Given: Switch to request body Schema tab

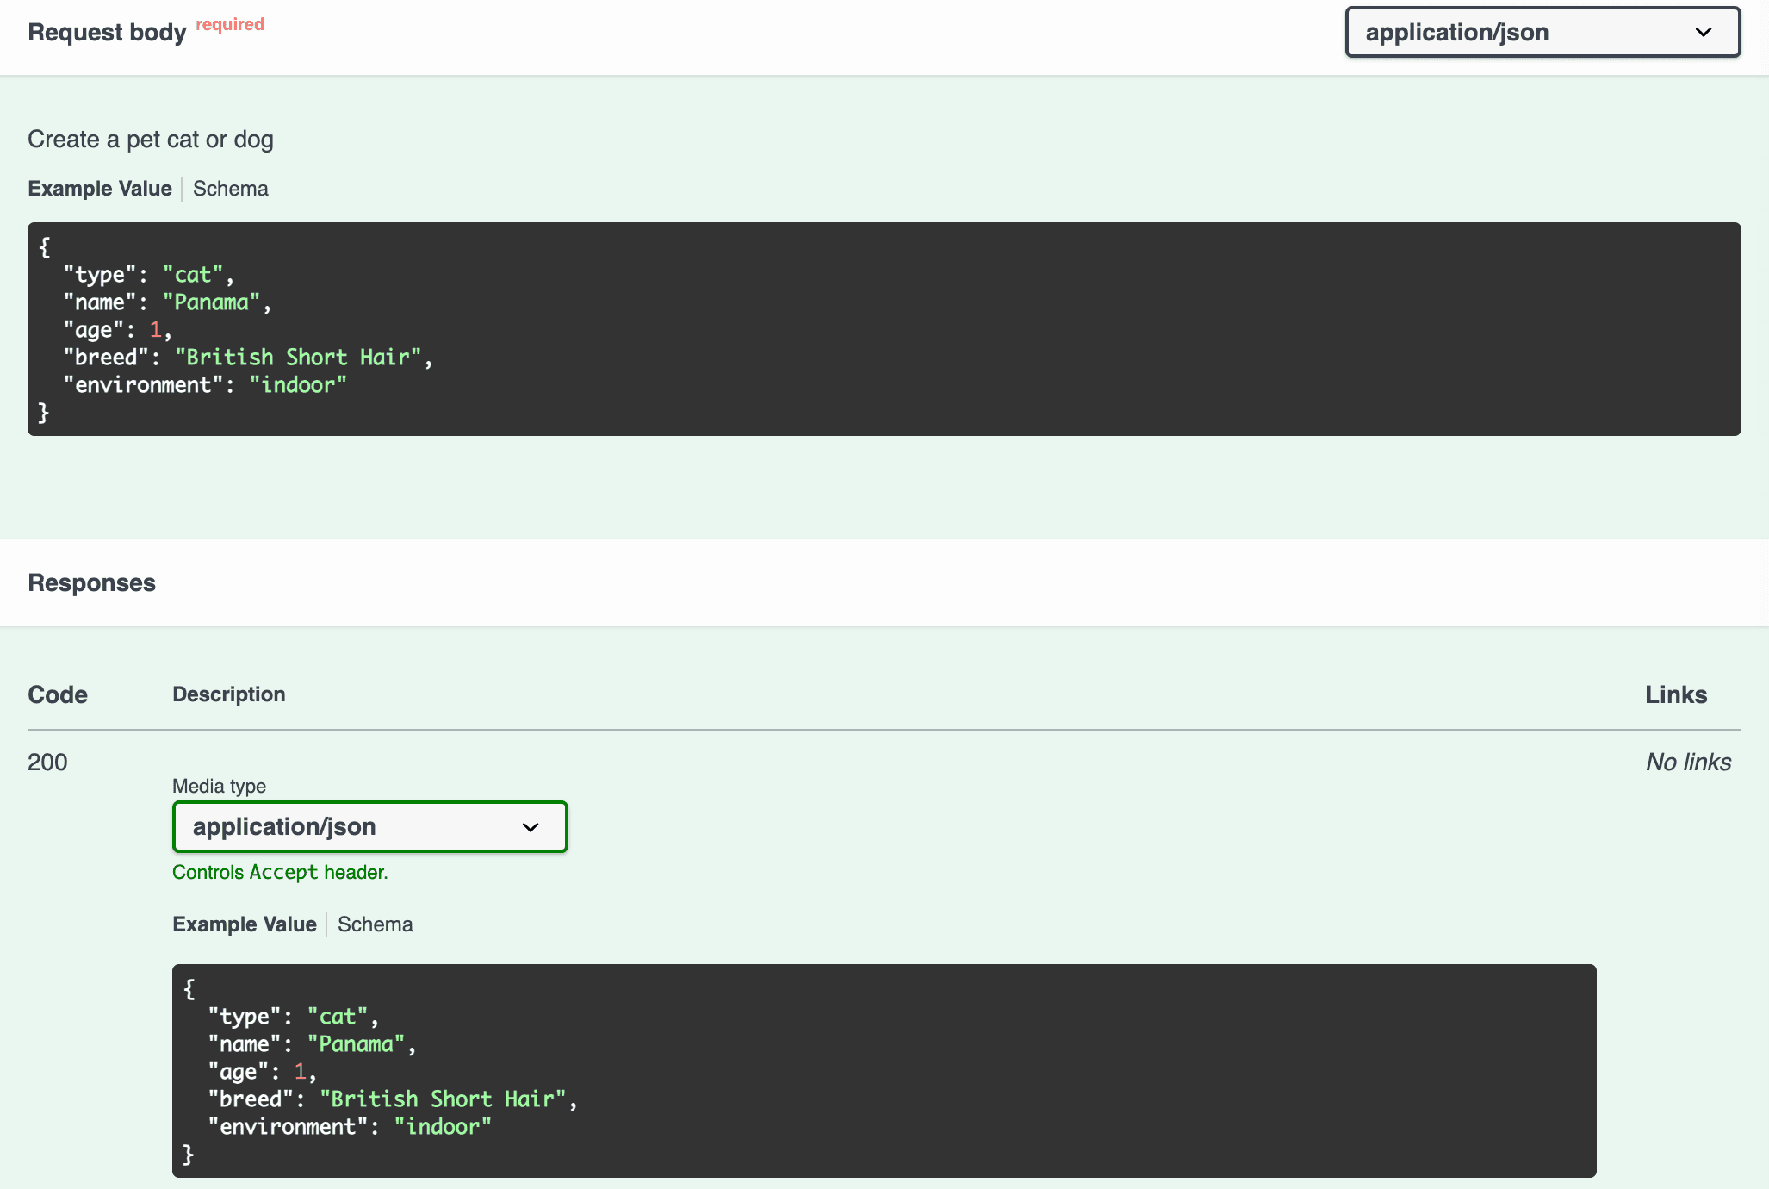Looking at the screenshot, I should [231, 189].
